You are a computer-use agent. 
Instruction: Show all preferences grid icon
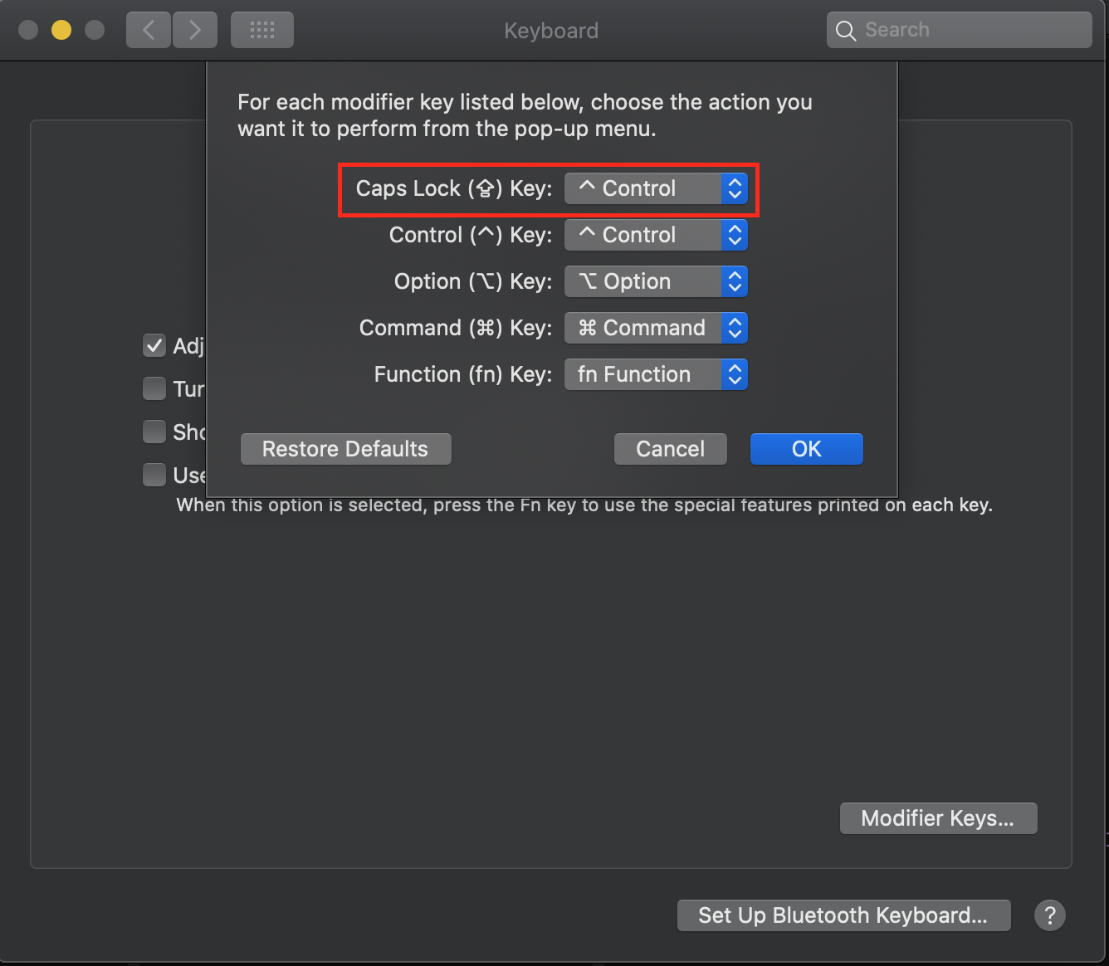coord(261,31)
